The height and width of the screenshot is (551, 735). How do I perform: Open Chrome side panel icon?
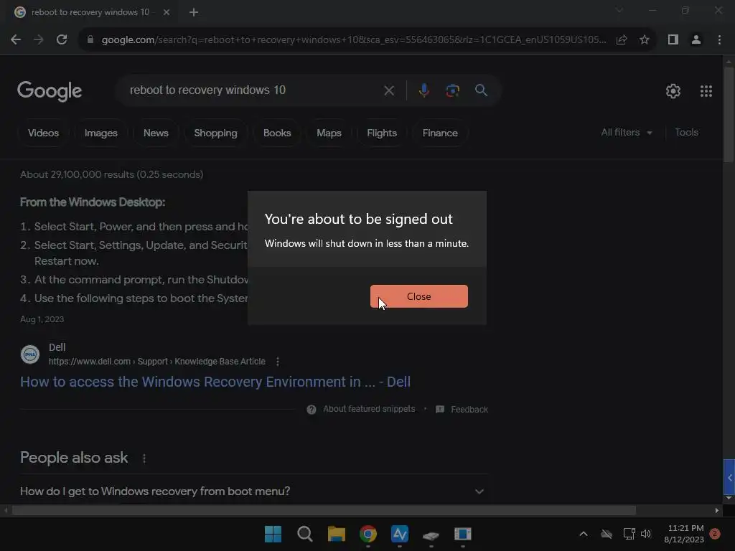point(673,40)
